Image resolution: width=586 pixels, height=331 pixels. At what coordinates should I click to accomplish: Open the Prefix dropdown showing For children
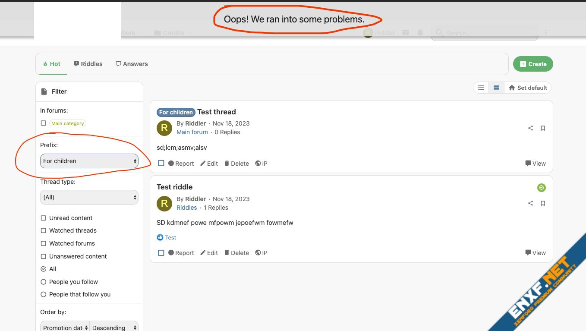[x=89, y=161]
